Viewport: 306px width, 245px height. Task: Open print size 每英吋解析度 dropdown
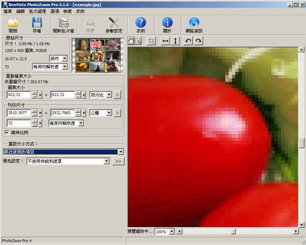[x=81, y=123]
